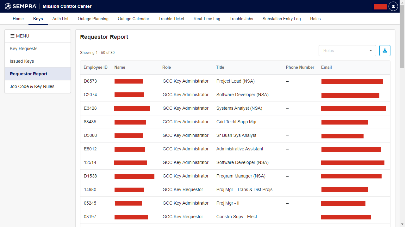405x227 pixels.
Task: Open the Outage Calendar tab
Action: coord(133,19)
